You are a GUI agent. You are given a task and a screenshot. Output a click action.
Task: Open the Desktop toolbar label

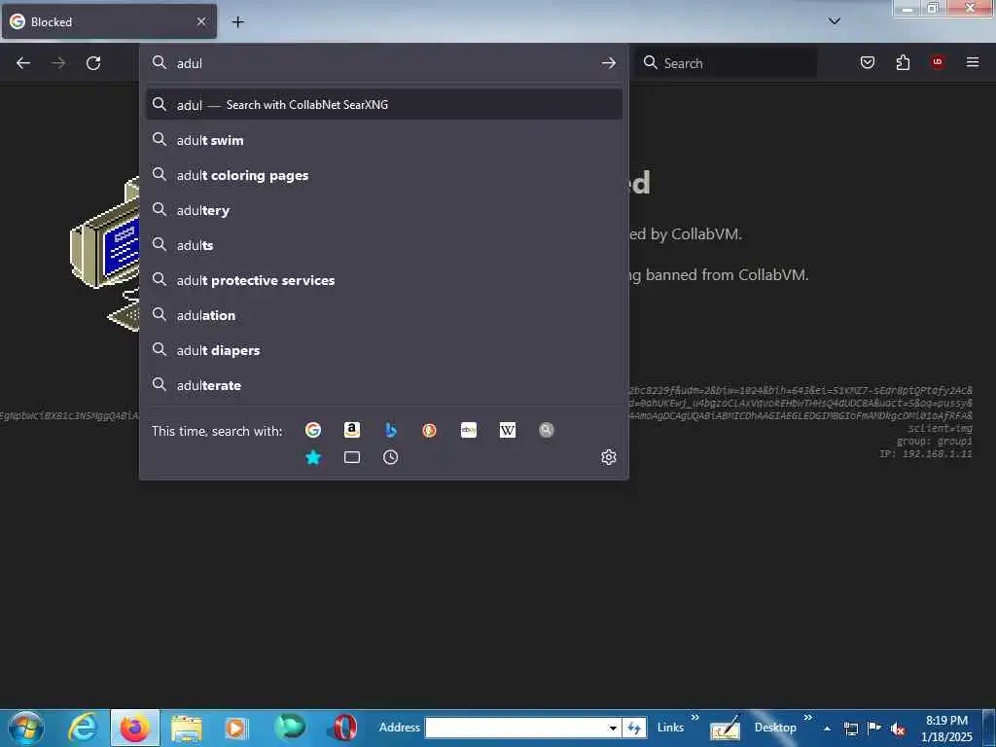click(775, 728)
